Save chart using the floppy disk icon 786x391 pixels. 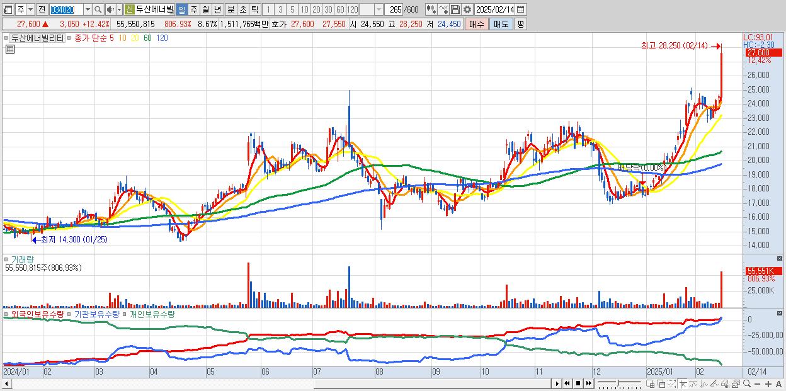pyautogui.click(x=455, y=9)
